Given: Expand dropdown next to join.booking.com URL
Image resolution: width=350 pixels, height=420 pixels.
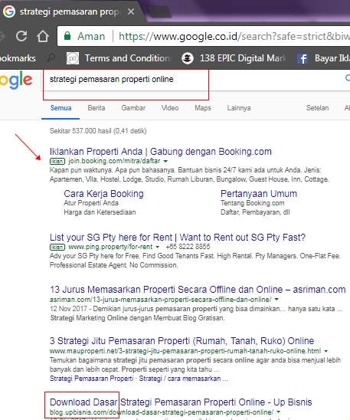Looking at the screenshot, I should (x=165, y=161).
